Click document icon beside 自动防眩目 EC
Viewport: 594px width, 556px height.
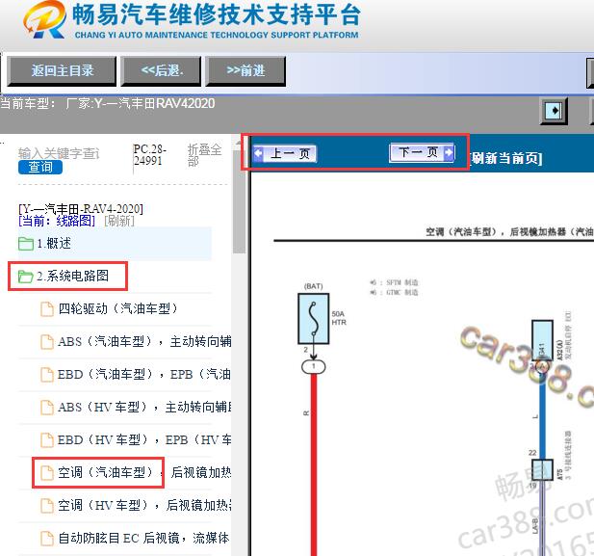(x=47, y=539)
